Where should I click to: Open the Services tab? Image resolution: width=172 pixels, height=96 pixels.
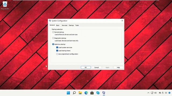(64, 25)
